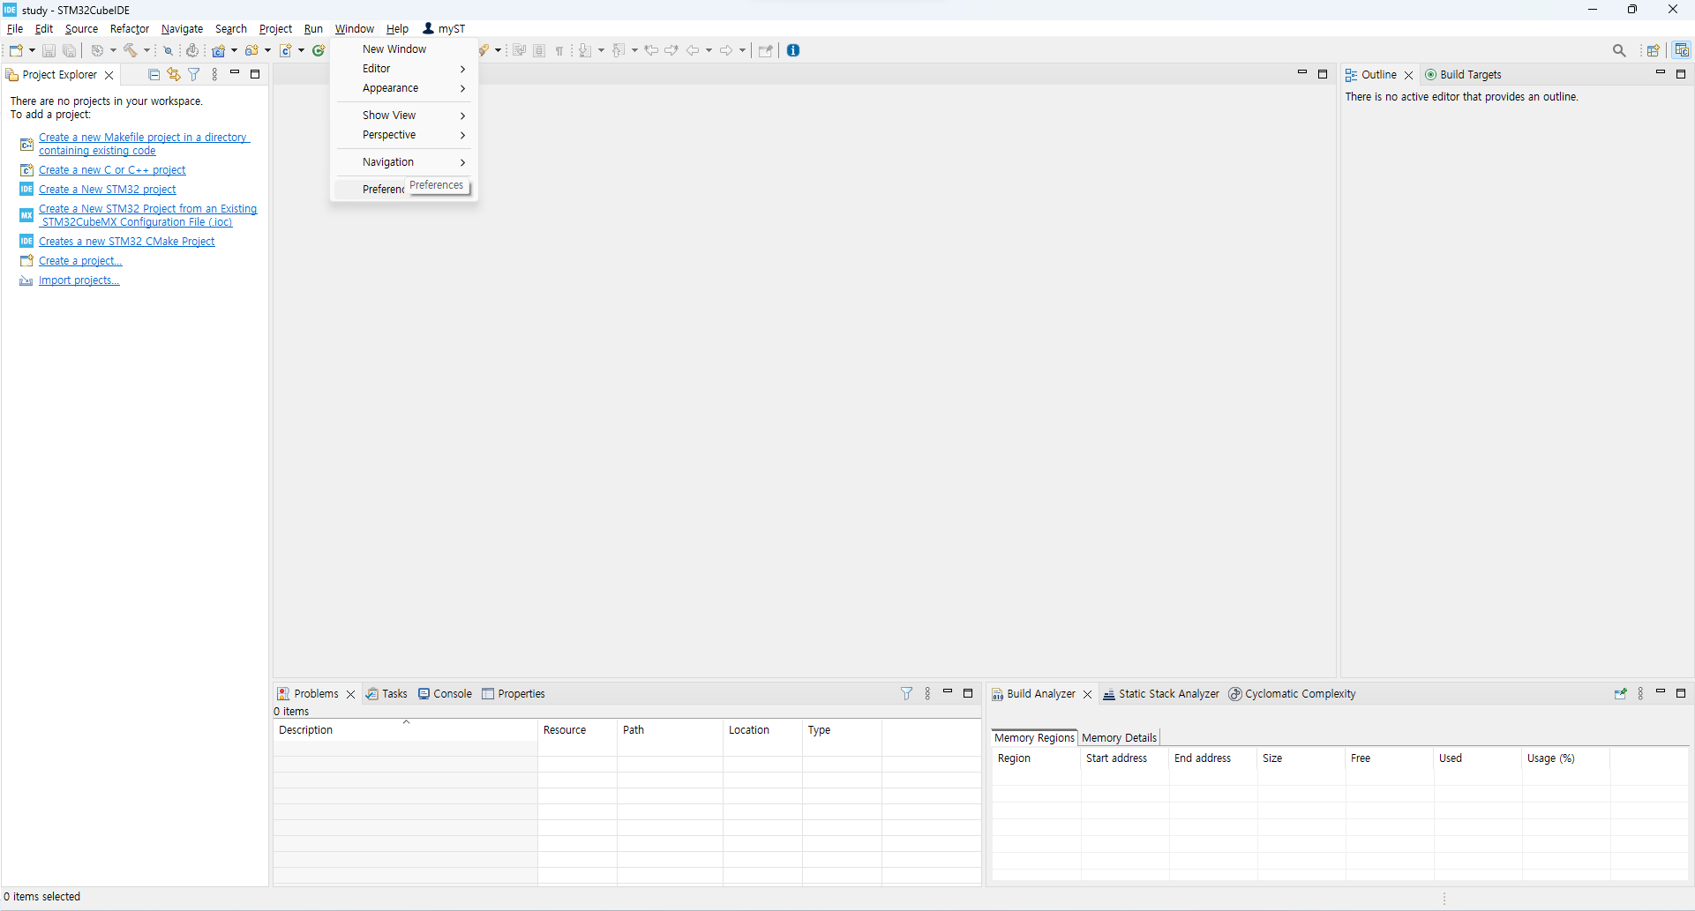Click Collapse All in Project Explorer
This screenshot has height=911, width=1695.
[x=154, y=75]
